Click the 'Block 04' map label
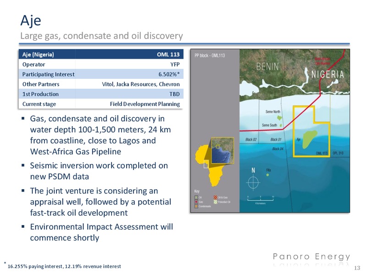 point(278,148)
